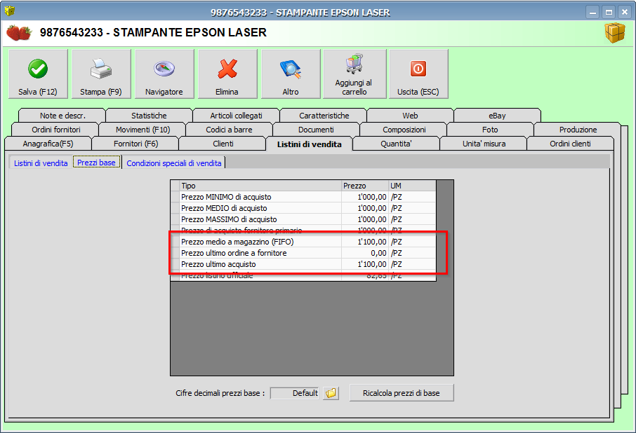The height and width of the screenshot is (433, 636).
Task: Select the Prezzo MEDIO di acquisto row
Action: pos(303,208)
